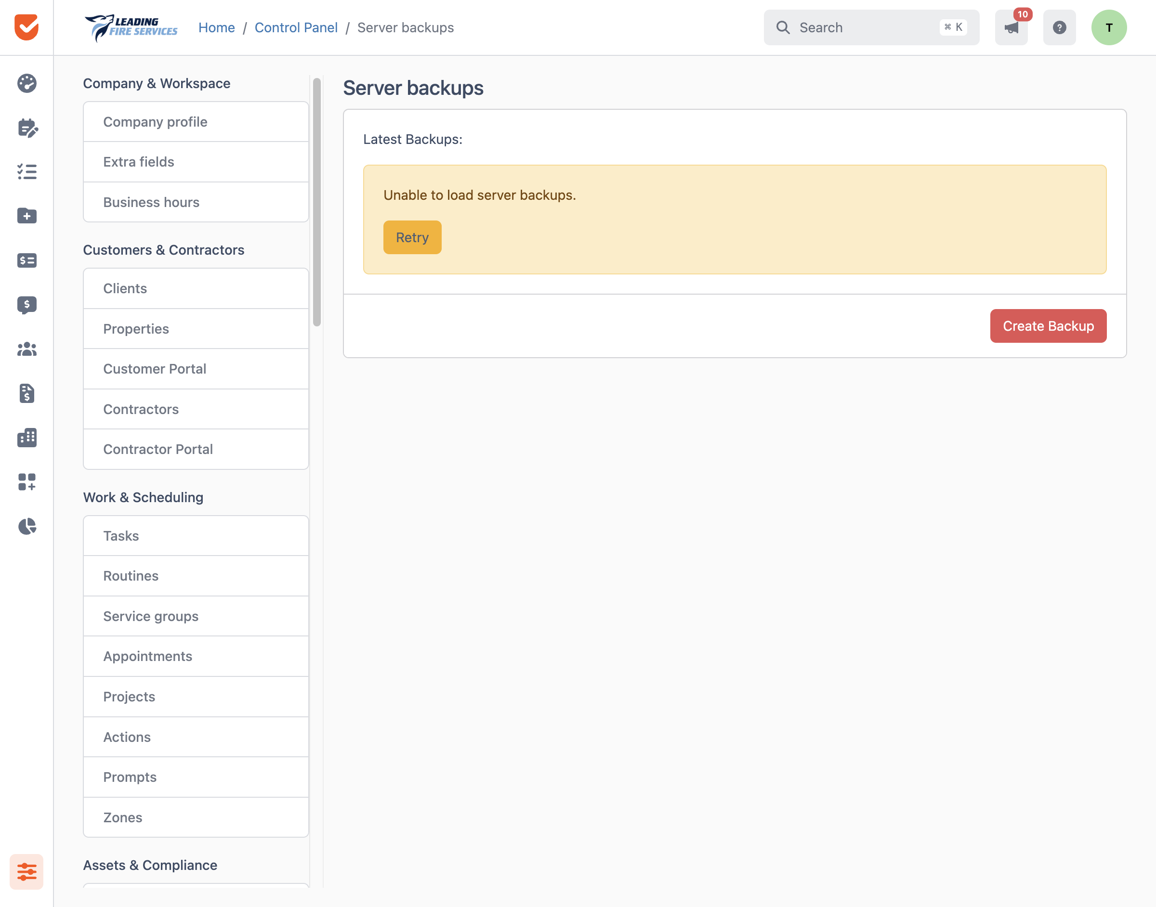This screenshot has height=907, width=1156.
Task: Open Company profile settings
Action: (x=196, y=122)
